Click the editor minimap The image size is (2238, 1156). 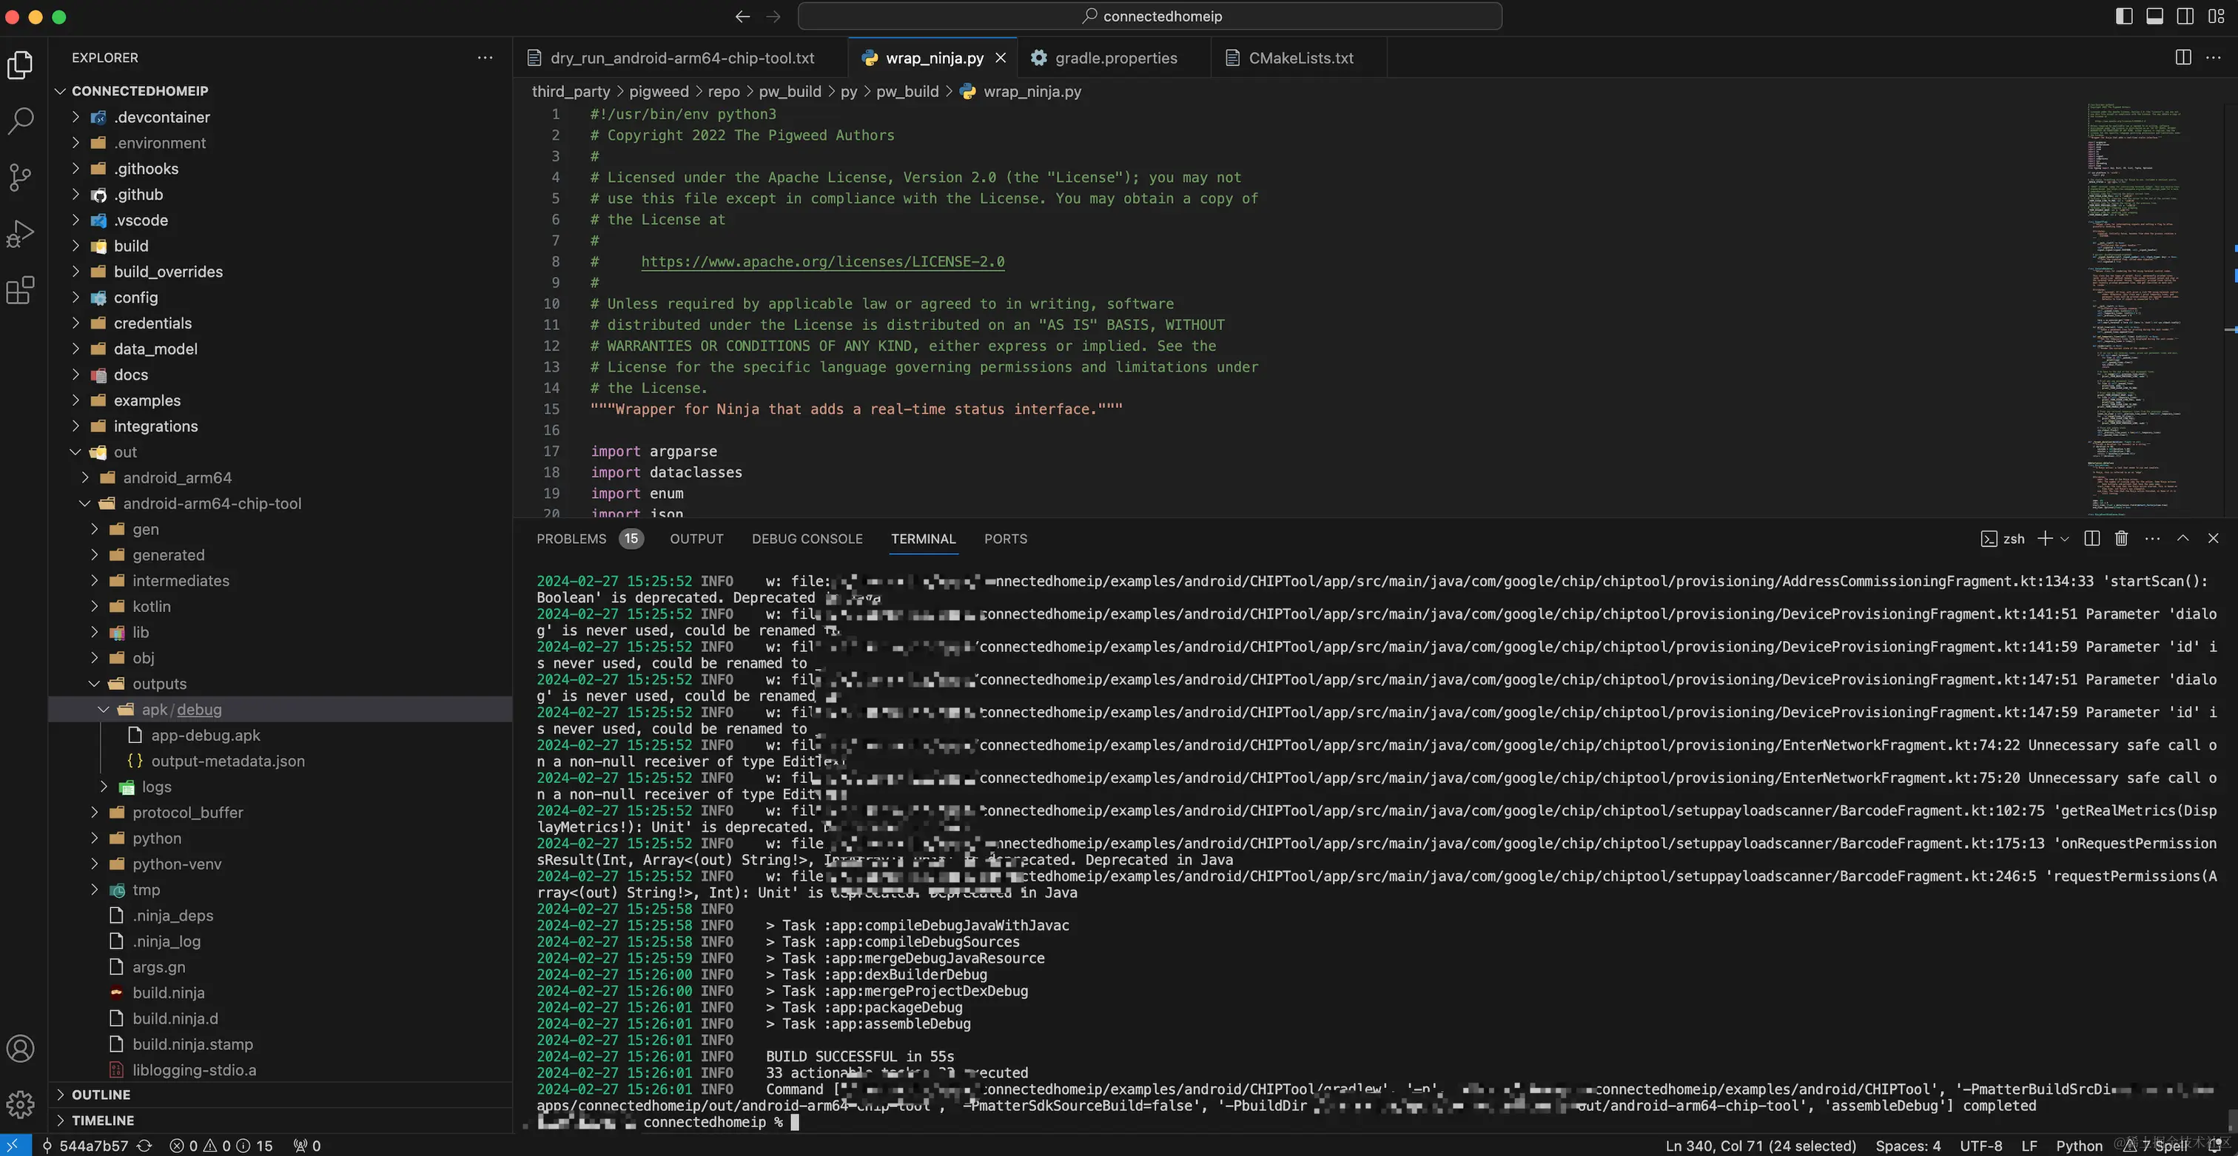(2134, 304)
